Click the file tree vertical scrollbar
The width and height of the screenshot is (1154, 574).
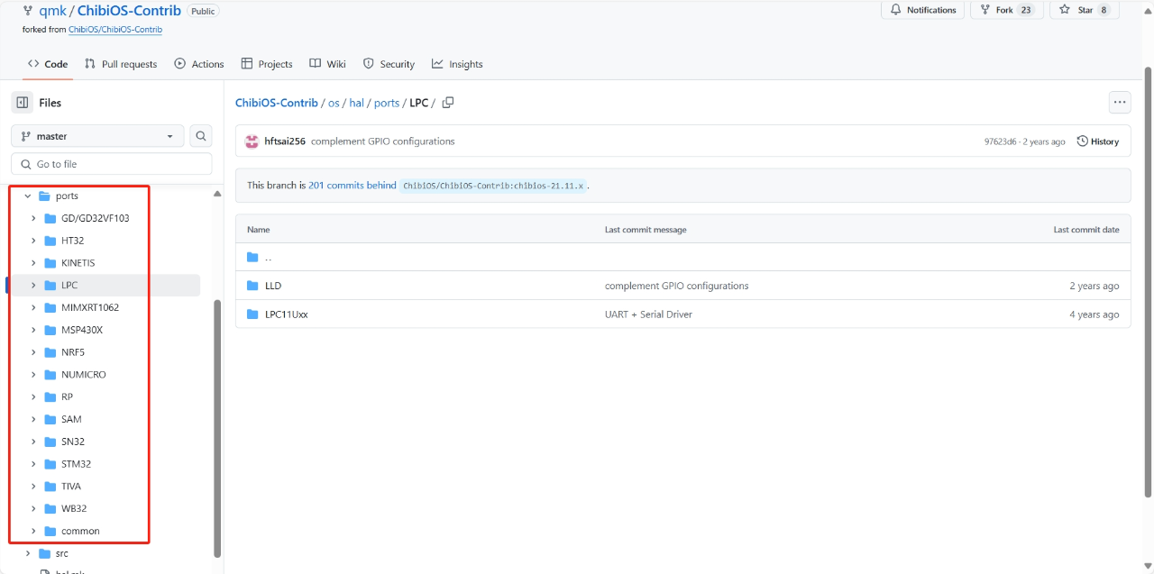point(216,424)
